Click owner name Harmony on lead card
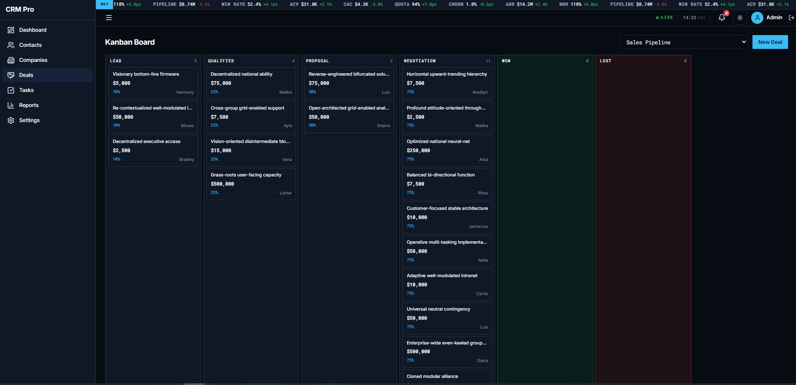Screen dimensions: 796x385 pos(185,92)
